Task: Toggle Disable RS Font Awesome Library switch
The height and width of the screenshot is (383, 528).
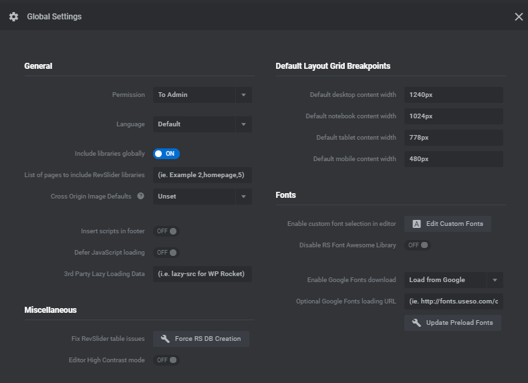Action: (418, 245)
